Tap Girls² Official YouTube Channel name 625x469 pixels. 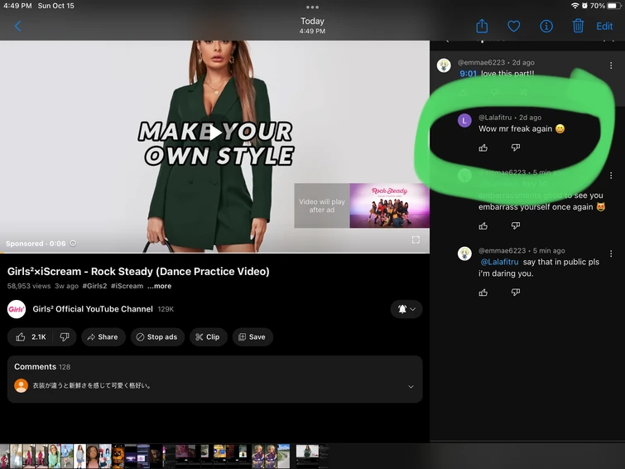tap(93, 309)
